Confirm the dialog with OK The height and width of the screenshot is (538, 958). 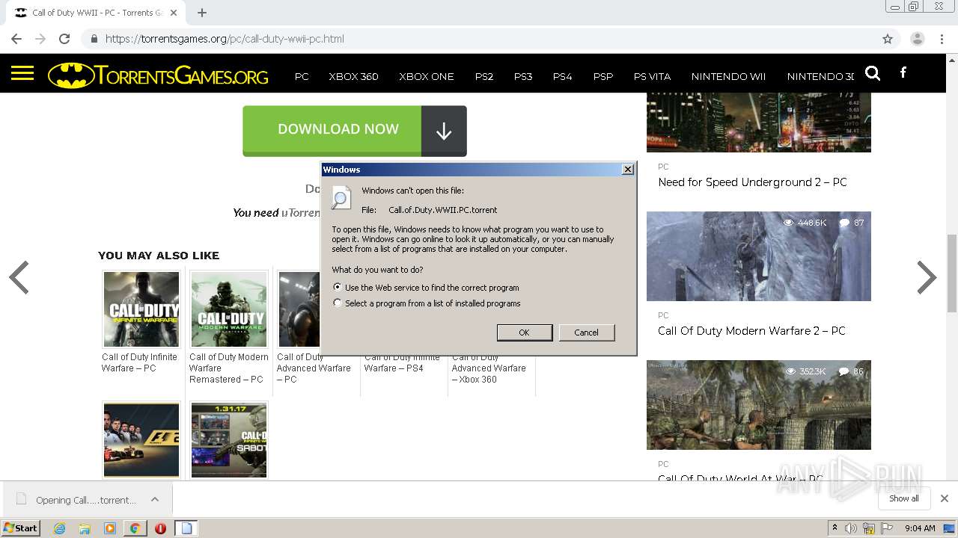[525, 333]
